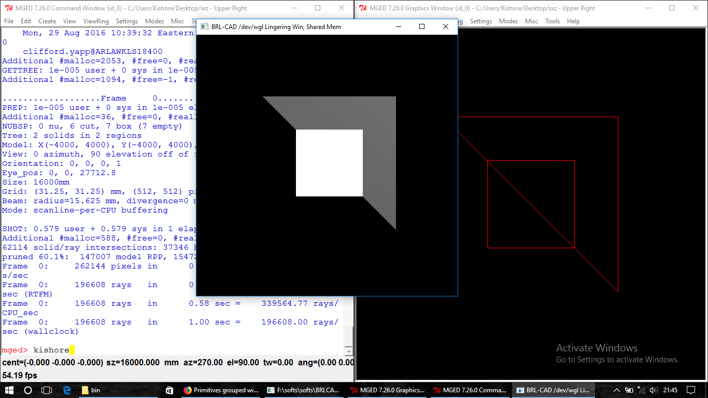Click the white square in the rendered image

point(329,163)
